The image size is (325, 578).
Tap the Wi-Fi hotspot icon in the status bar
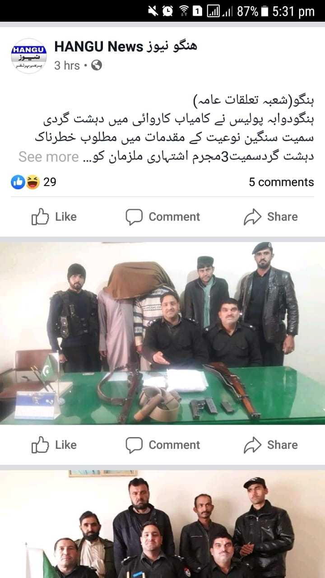click(184, 11)
